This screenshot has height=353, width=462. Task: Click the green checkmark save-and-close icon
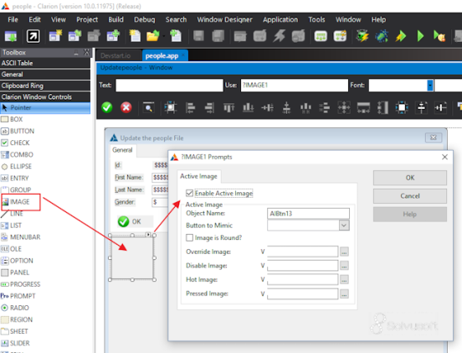107,107
